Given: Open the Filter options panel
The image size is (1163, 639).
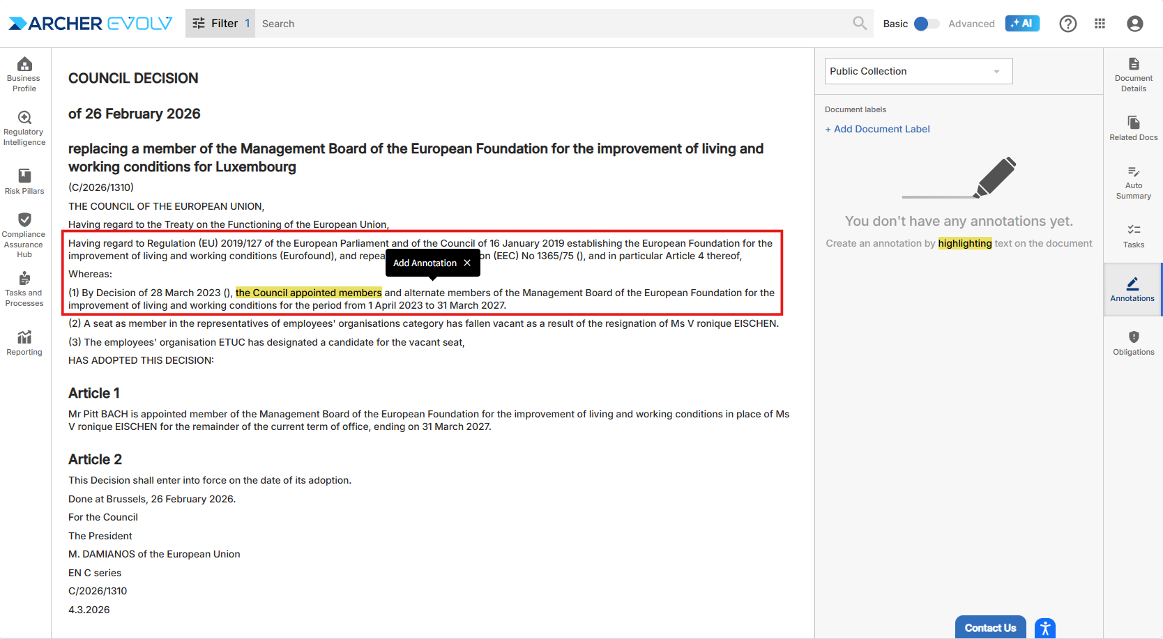Looking at the screenshot, I should point(220,24).
